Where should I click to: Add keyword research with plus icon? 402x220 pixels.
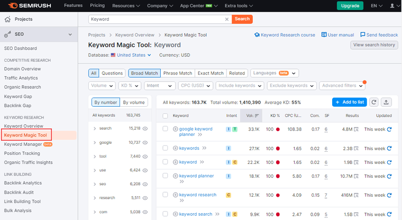[176, 195]
